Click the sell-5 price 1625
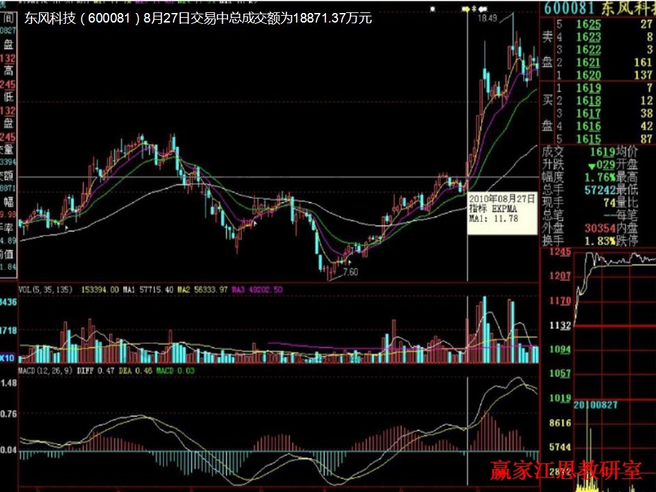The width and height of the screenshot is (656, 492). click(588, 25)
